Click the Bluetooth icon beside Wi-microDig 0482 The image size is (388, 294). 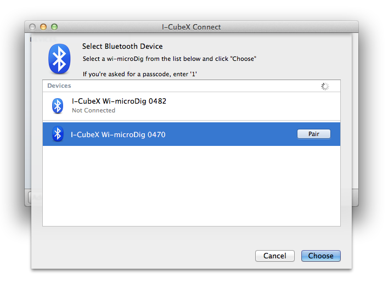(x=58, y=106)
